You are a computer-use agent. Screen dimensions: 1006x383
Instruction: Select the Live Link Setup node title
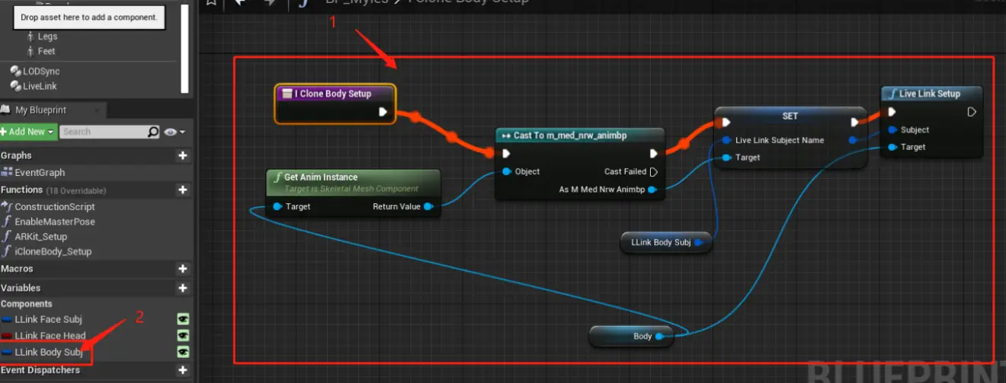pos(930,94)
